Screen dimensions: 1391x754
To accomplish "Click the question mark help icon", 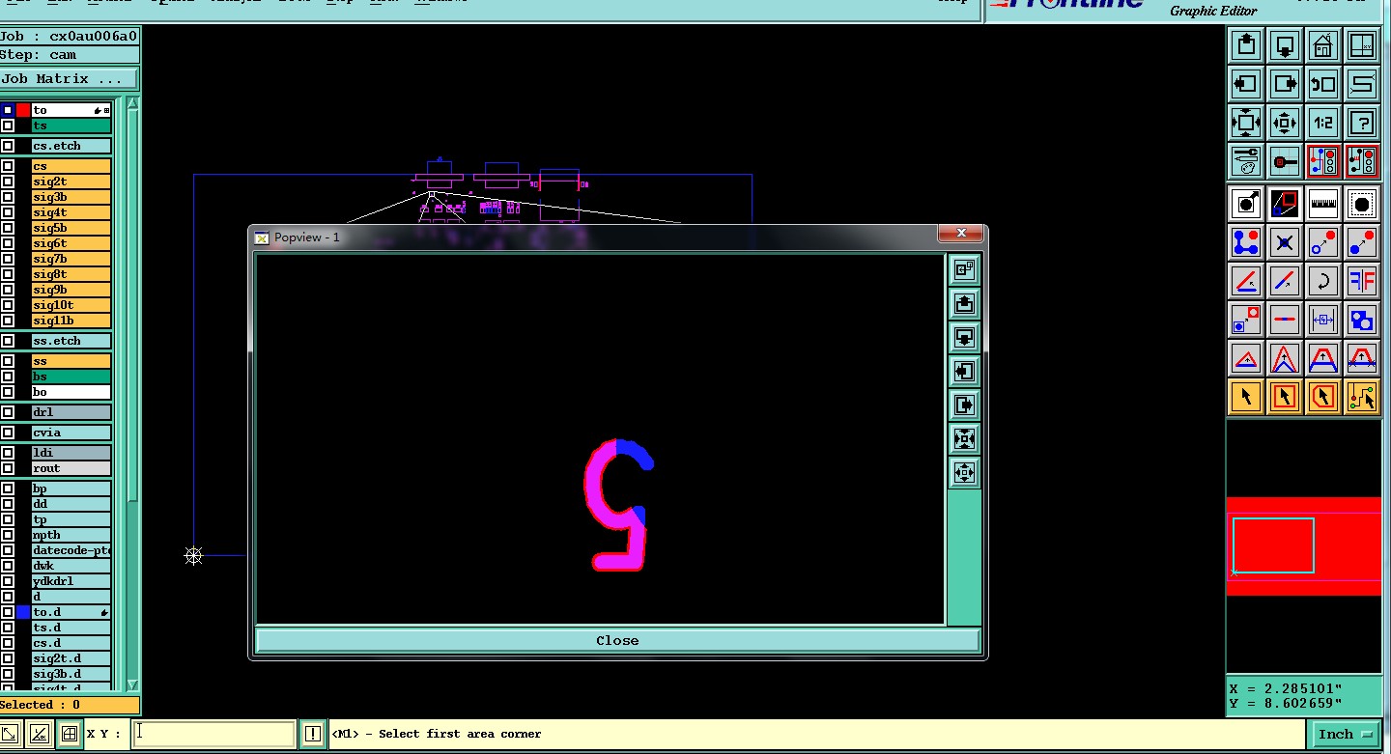I will [1362, 123].
